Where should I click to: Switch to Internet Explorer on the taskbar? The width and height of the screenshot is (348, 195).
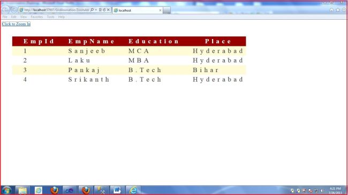[x=133, y=190]
